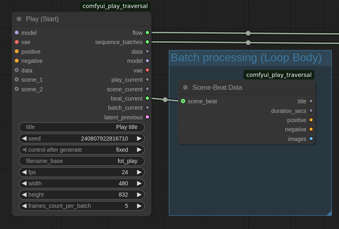Click the resize corner of the Loop Body group

pyautogui.click(x=329, y=213)
